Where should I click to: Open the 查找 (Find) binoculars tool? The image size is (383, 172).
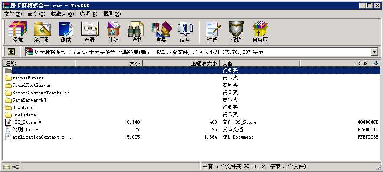click(137, 32)
